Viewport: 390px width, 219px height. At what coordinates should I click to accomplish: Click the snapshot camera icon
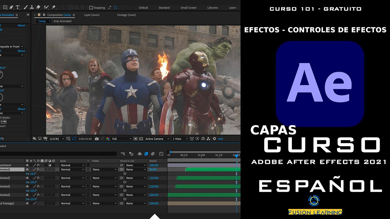pos(97,139)
